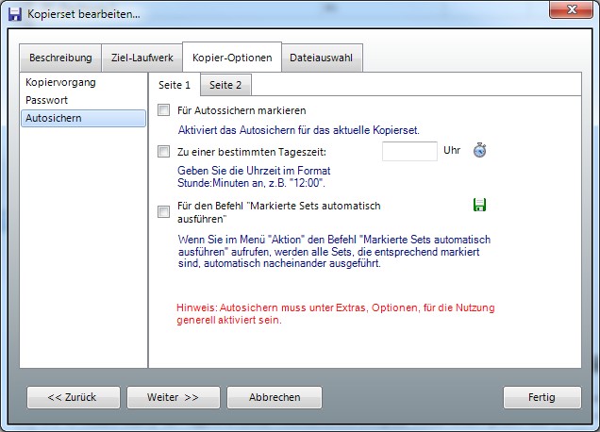Screen dimensions: 600x432
Task: Enable 'Für Autossichern markieren' checkbox
Action: (x=164, y=111)
